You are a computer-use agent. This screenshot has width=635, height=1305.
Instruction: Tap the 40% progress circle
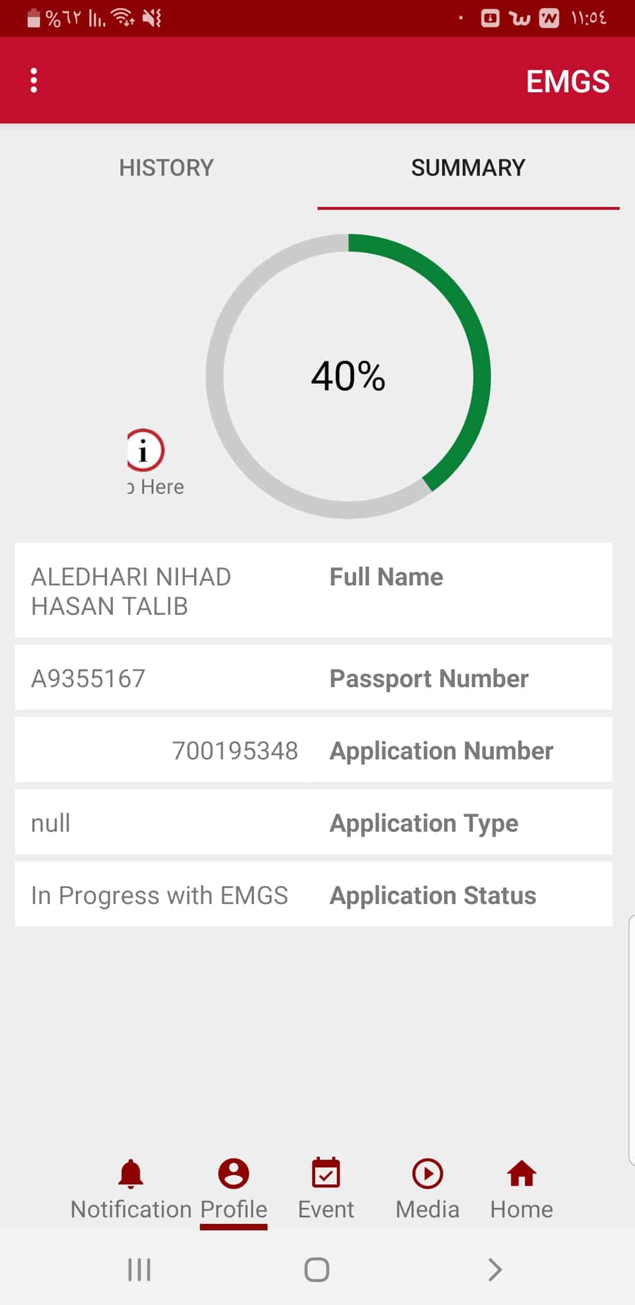(x=348, y=376)
